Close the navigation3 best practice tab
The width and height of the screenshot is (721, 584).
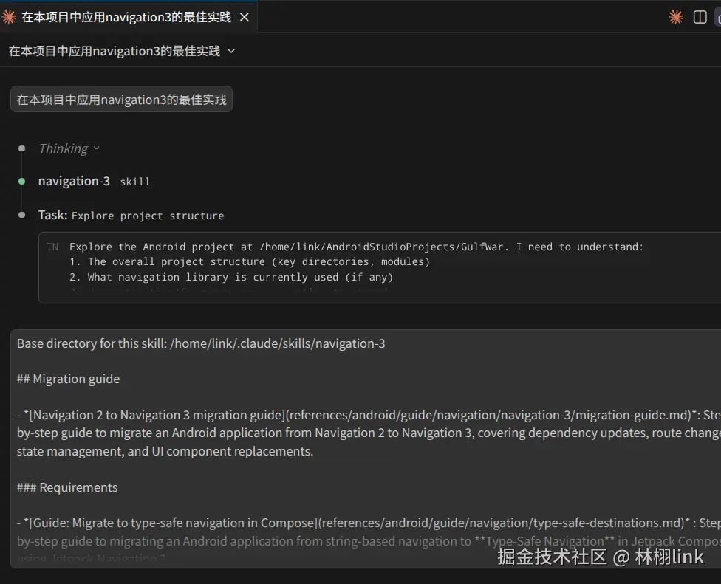[x=245, y=17]
